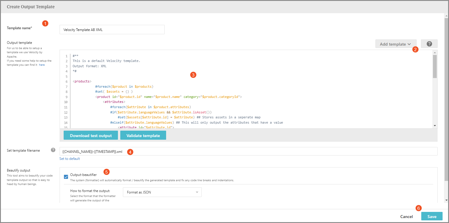Viewport: 449px width, 223px height.
Task: Click the Validate template button
Action: click(x=143, y=135)
